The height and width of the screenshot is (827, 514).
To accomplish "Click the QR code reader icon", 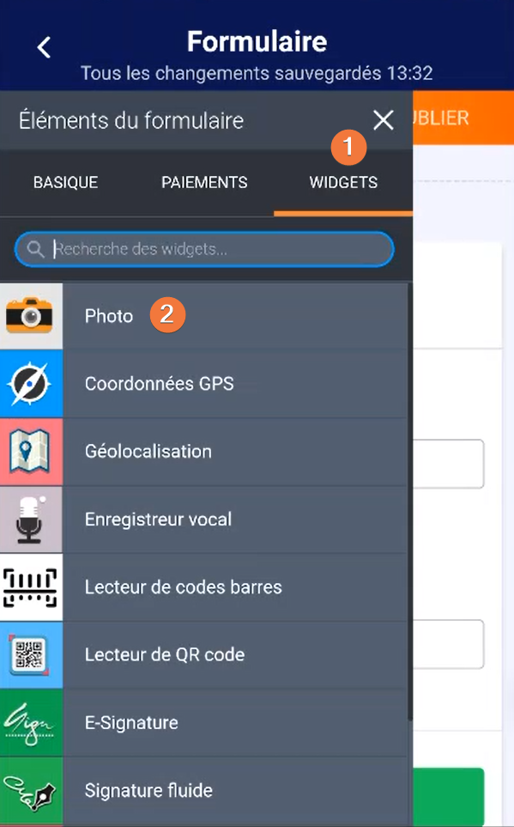I will (x=31, y=654).
